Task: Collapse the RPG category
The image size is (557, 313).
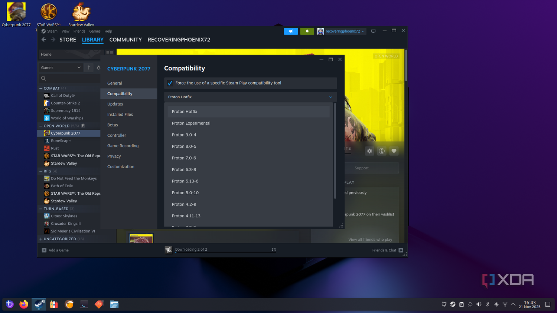Action: pos(41,171)
